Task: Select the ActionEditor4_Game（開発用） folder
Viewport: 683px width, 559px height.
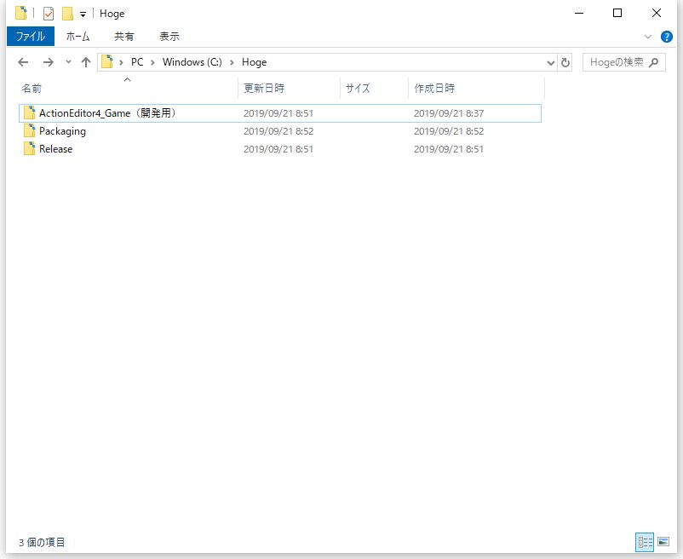Action: tap(280, 113)
